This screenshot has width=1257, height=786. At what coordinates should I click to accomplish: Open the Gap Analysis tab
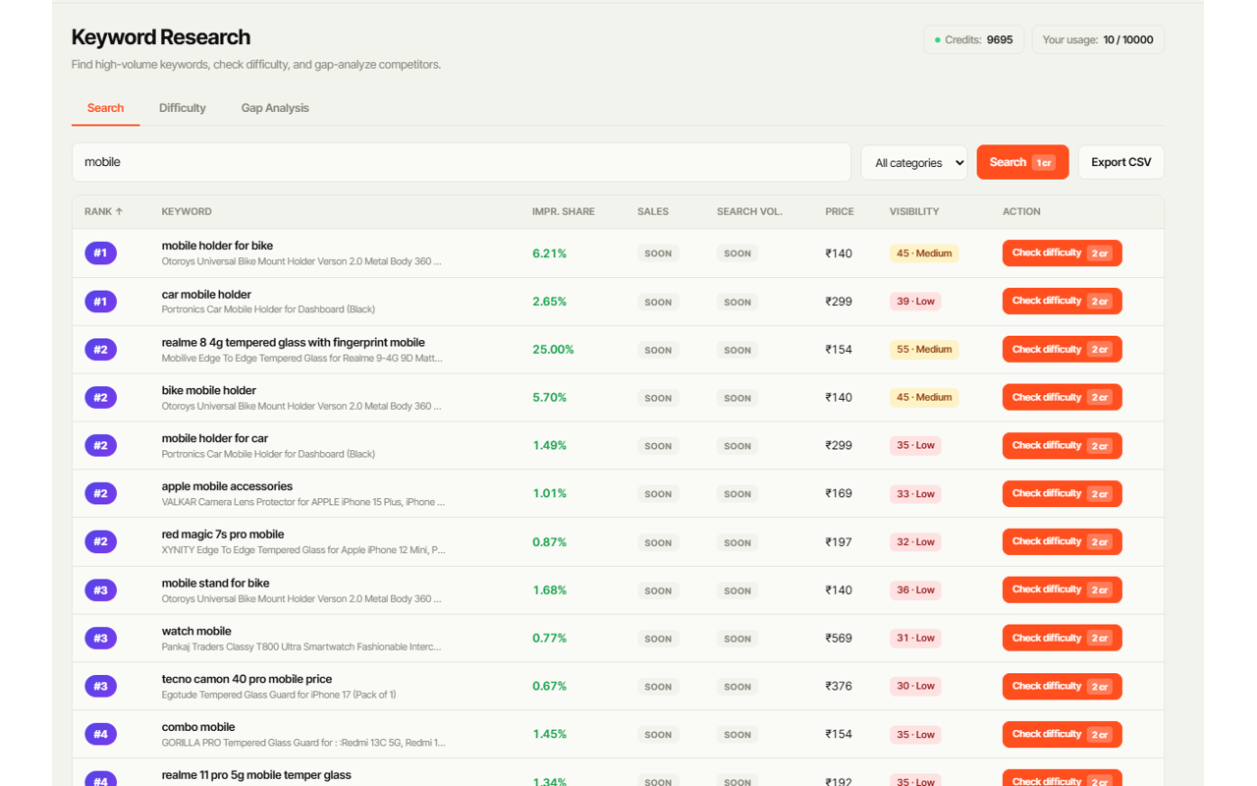275,108
